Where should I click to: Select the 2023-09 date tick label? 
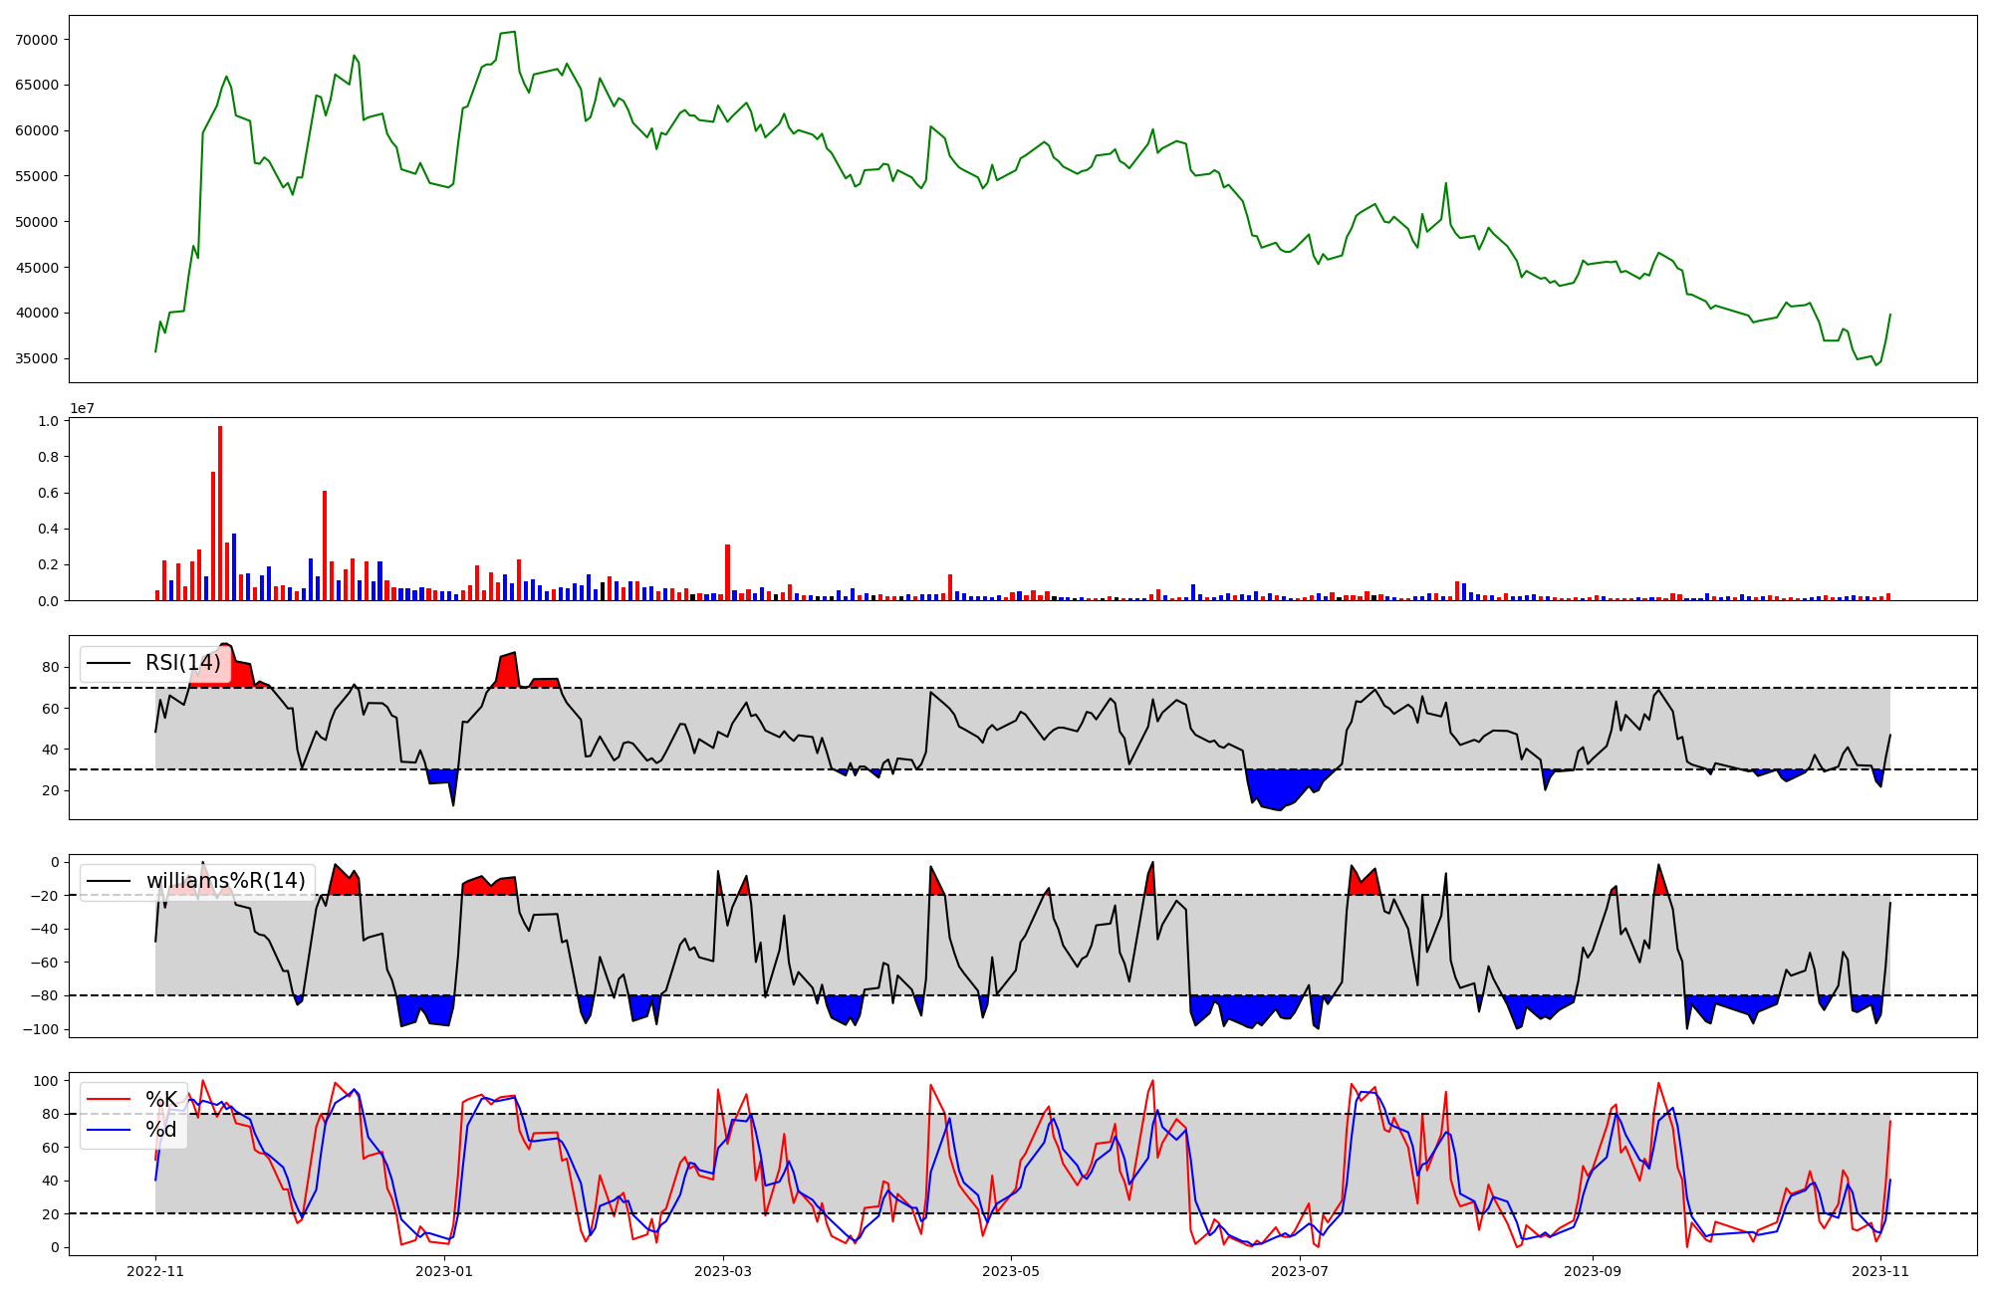click(x=1594, y=1271)
